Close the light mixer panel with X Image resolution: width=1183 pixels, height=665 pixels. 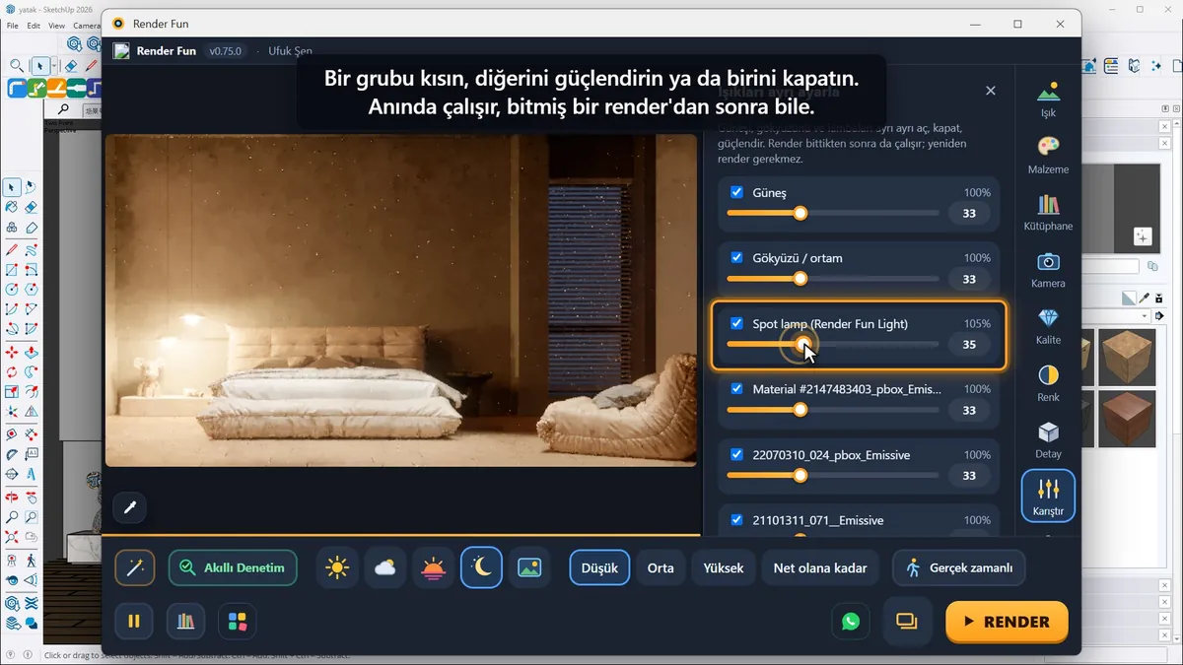pyautogui.click(x=991, y=91)
